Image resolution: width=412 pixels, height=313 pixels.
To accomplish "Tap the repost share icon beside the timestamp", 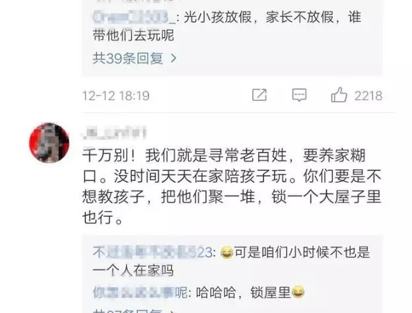I will coord(259,95).
